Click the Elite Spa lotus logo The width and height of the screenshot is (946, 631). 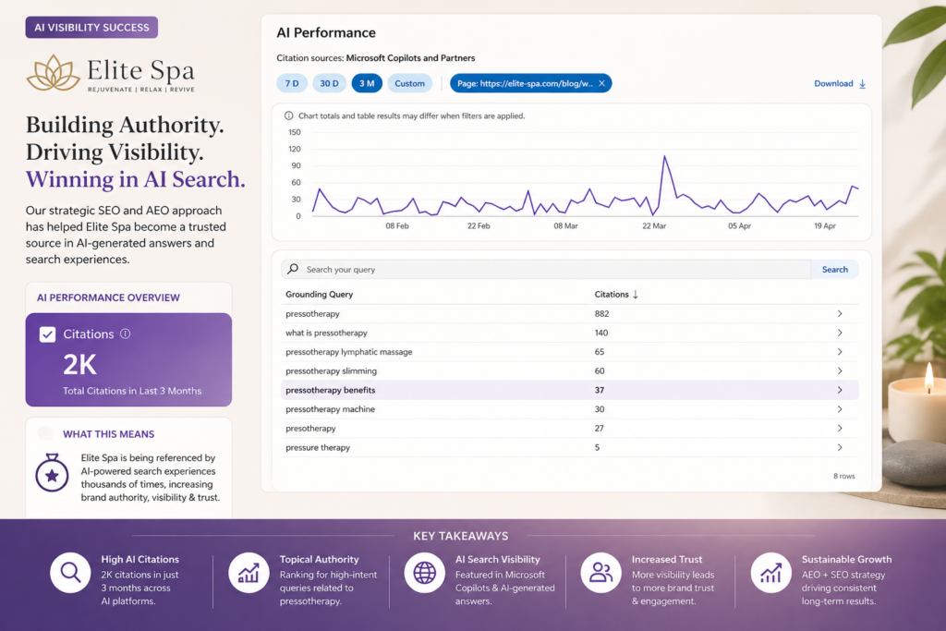coord(53,73)
